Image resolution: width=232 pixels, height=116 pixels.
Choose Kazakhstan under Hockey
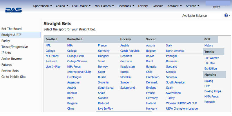pyautogui.click(x=127, y=67)
